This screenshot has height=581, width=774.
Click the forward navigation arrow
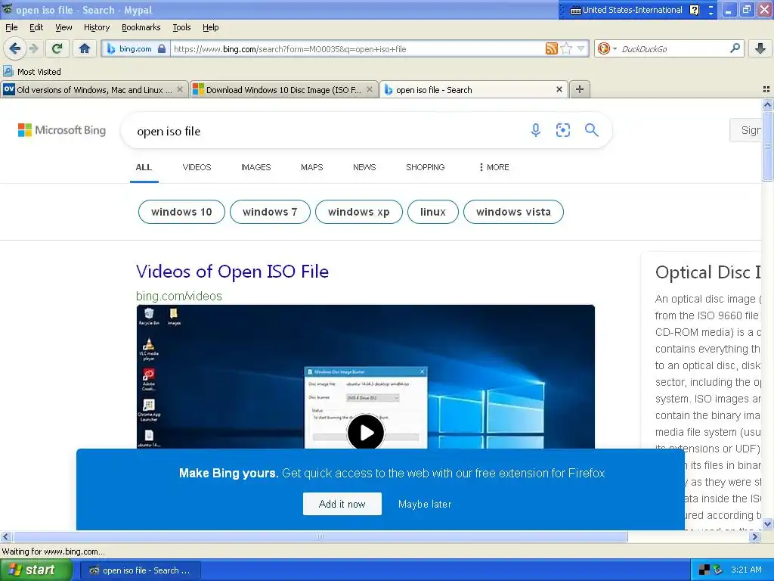click(x=33, y=48)
